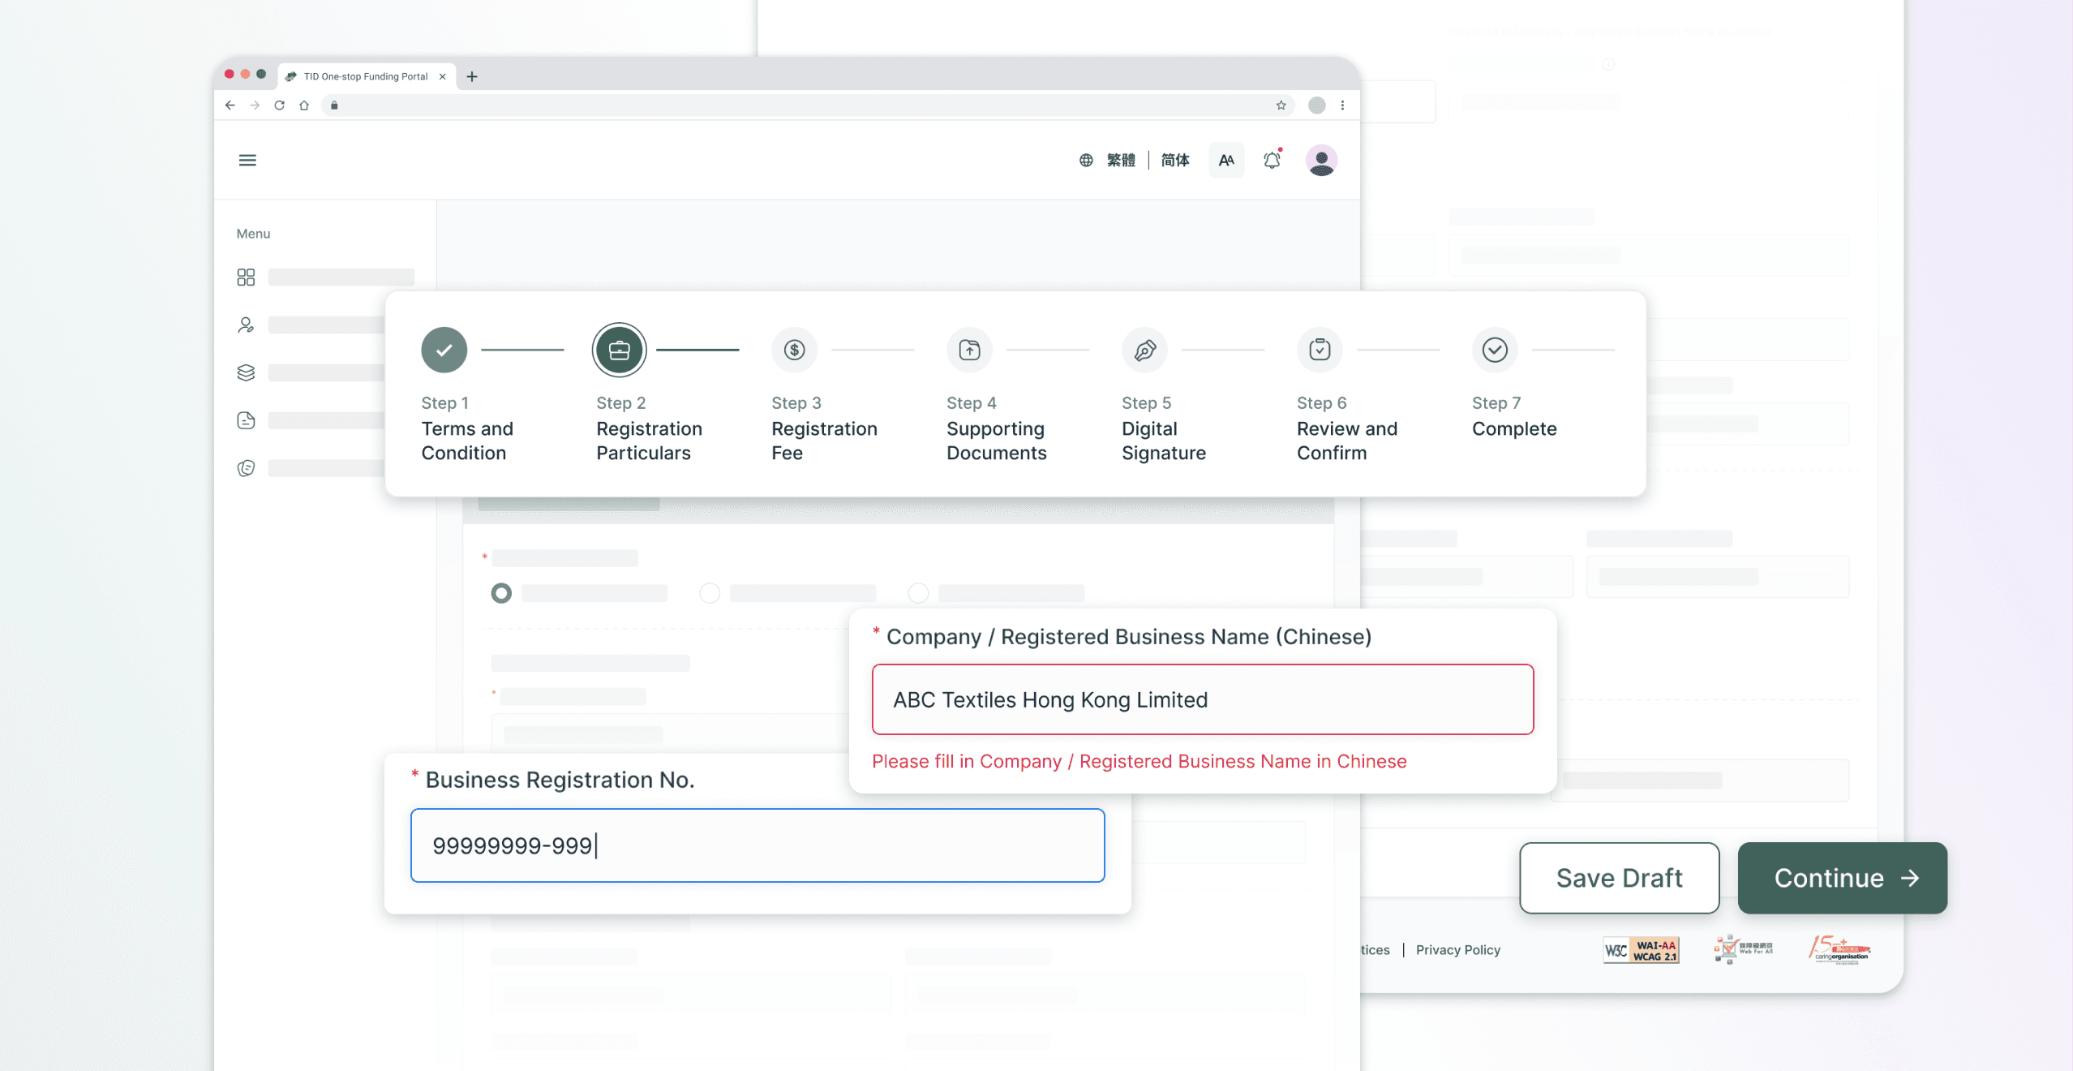Image resolution: width=2073 pixels, height=1071 pixels.
Task: Click the Step 4 Supporting Documents upload icon
Action: [969, 350]
